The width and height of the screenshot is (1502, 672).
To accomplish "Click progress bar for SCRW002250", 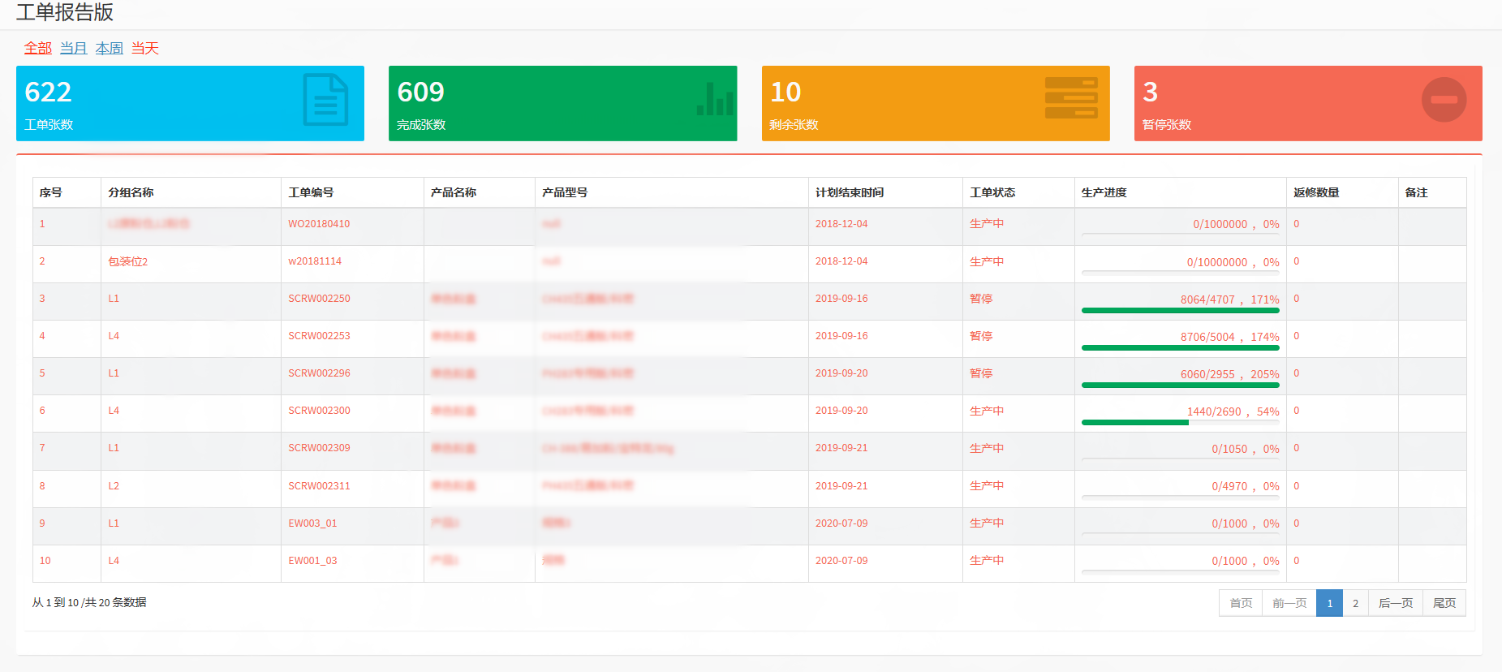I will [x=1180, y=310].
